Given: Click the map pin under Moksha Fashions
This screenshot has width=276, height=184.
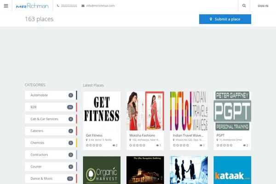Looking at the screenshot, I should [130, 140].
